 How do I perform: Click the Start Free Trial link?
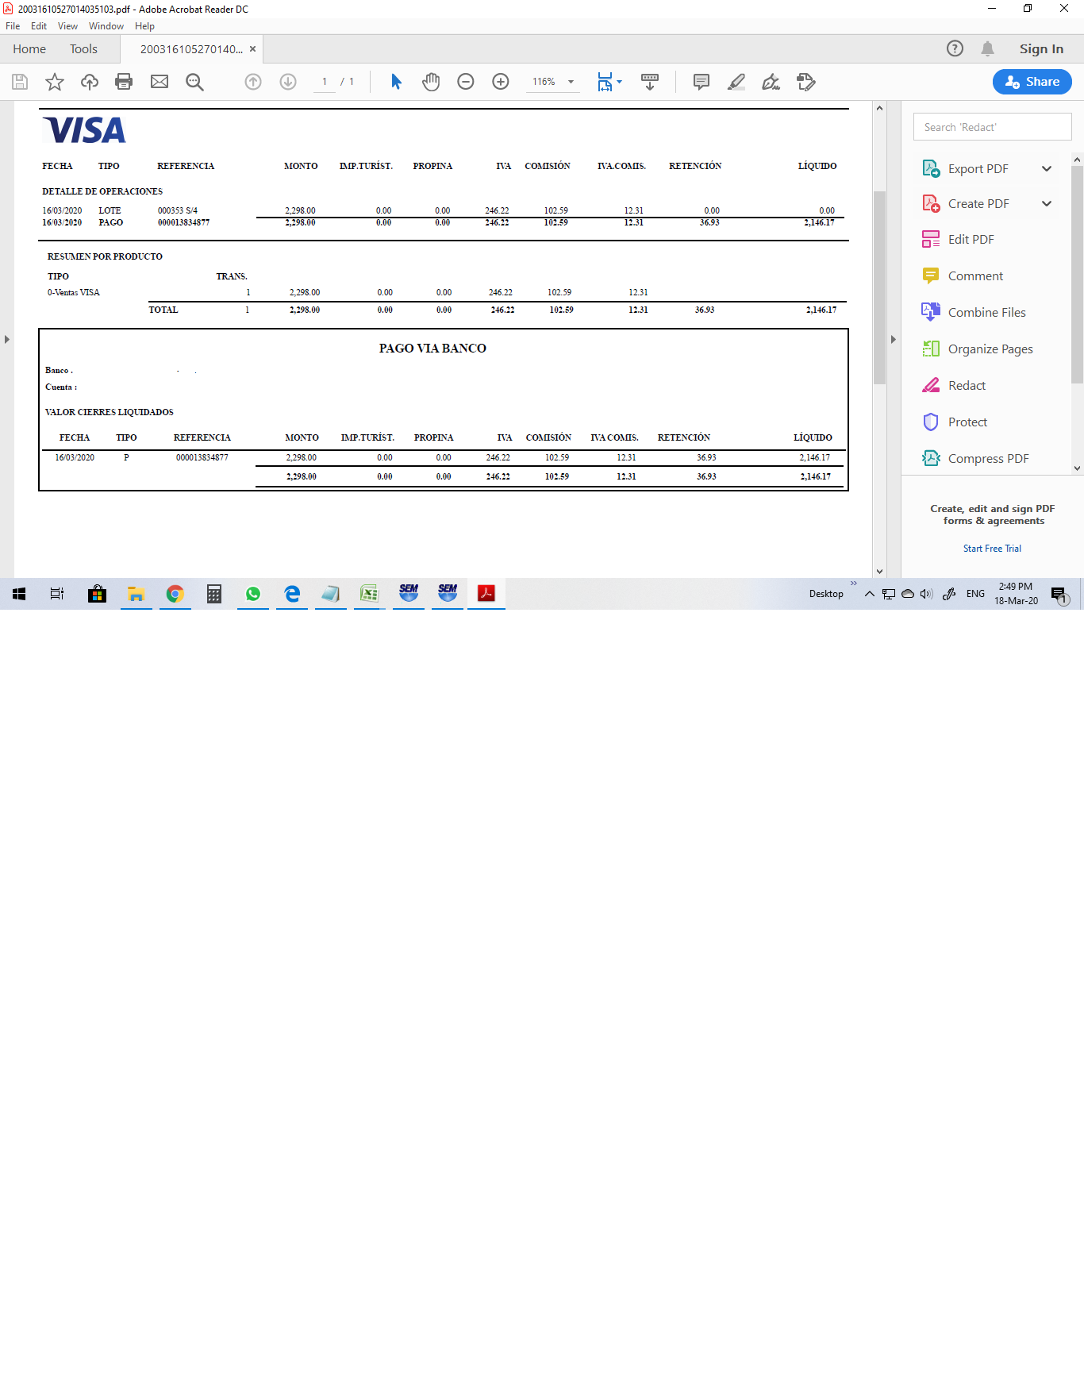point(992,549)
